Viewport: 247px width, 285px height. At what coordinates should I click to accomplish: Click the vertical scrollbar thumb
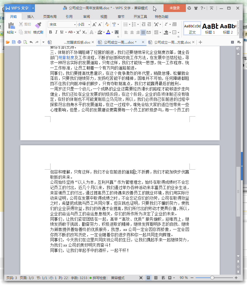coord(238,192)
